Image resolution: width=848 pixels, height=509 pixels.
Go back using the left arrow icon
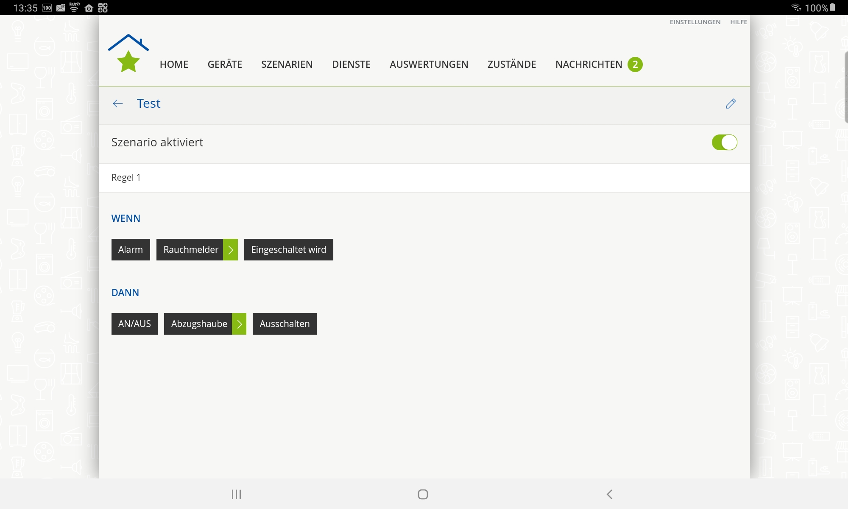coord(118,103)
